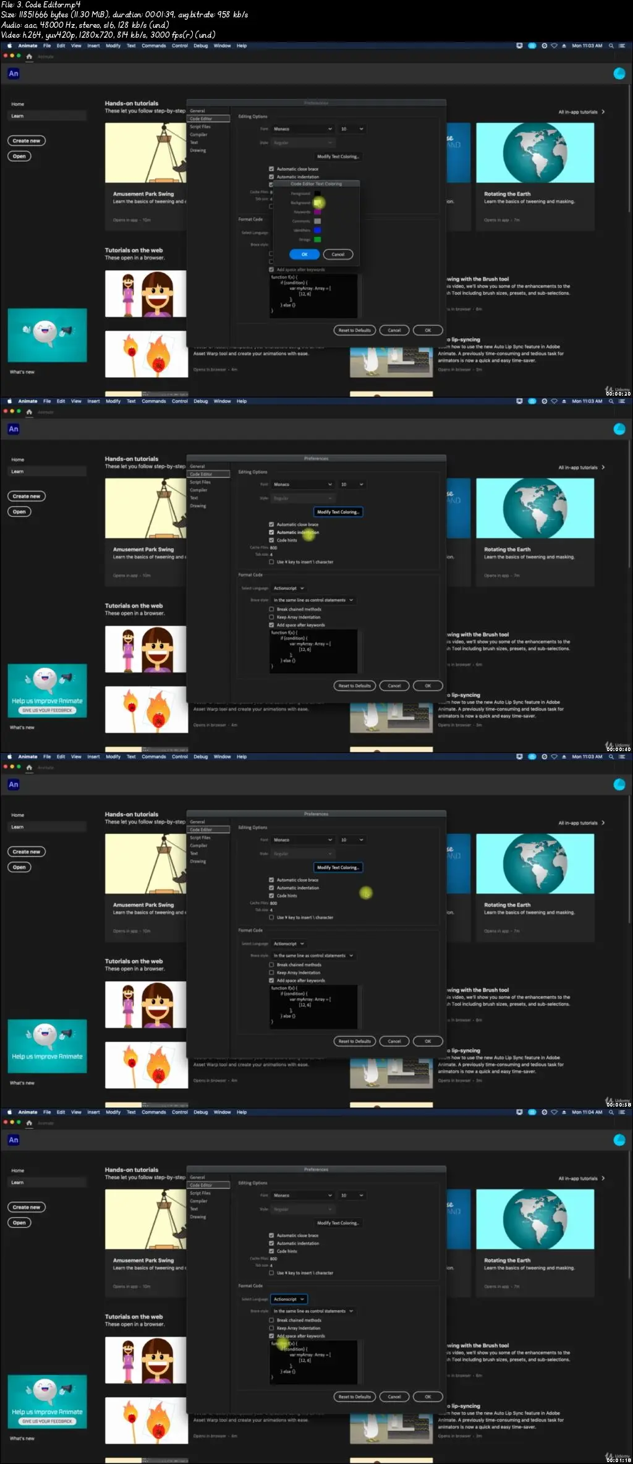
Task: In 00:00:58 frame, click Preferences OK button
Action: 428,1041
